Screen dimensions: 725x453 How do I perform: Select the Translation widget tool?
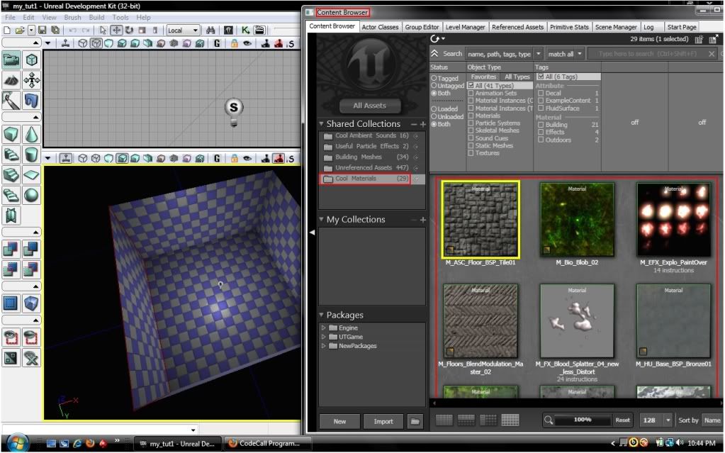[x=116, y=30]
